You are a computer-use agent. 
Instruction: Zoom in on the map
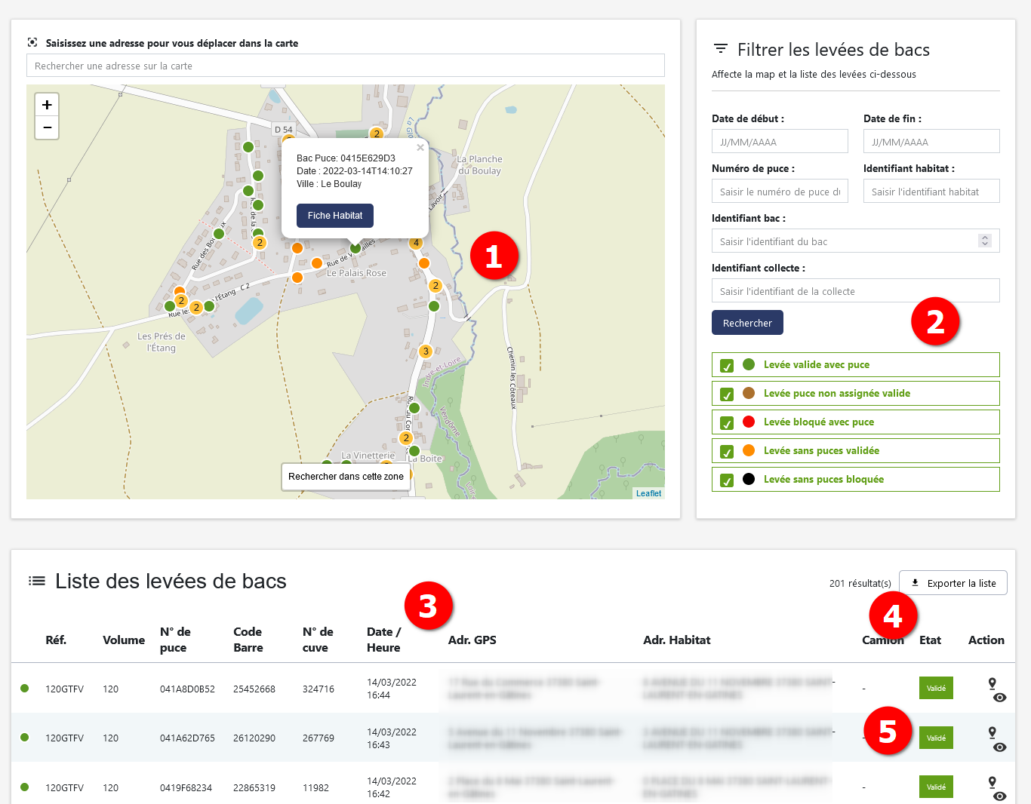[47, 105]
